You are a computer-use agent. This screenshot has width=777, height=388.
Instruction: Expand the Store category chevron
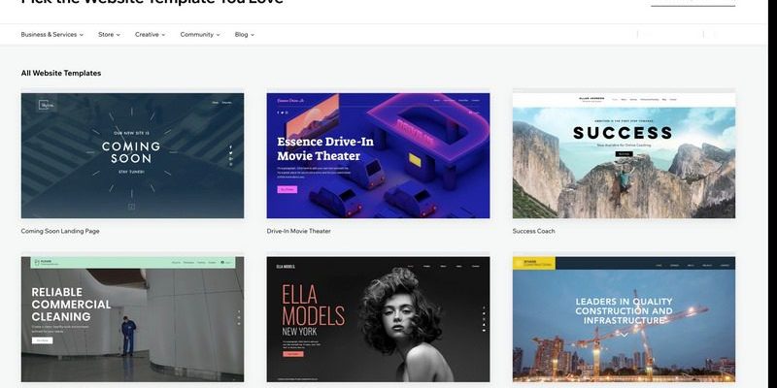[118, 35]
